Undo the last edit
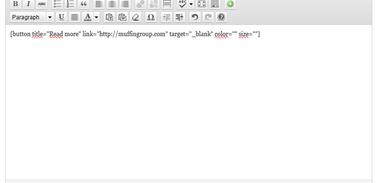This screenshot has height=183, width=377. point(195,17)
